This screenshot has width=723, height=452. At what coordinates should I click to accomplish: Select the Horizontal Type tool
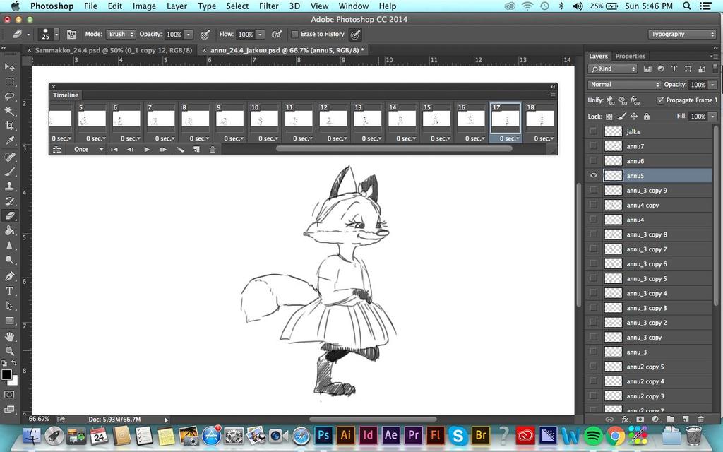(9, 291)
